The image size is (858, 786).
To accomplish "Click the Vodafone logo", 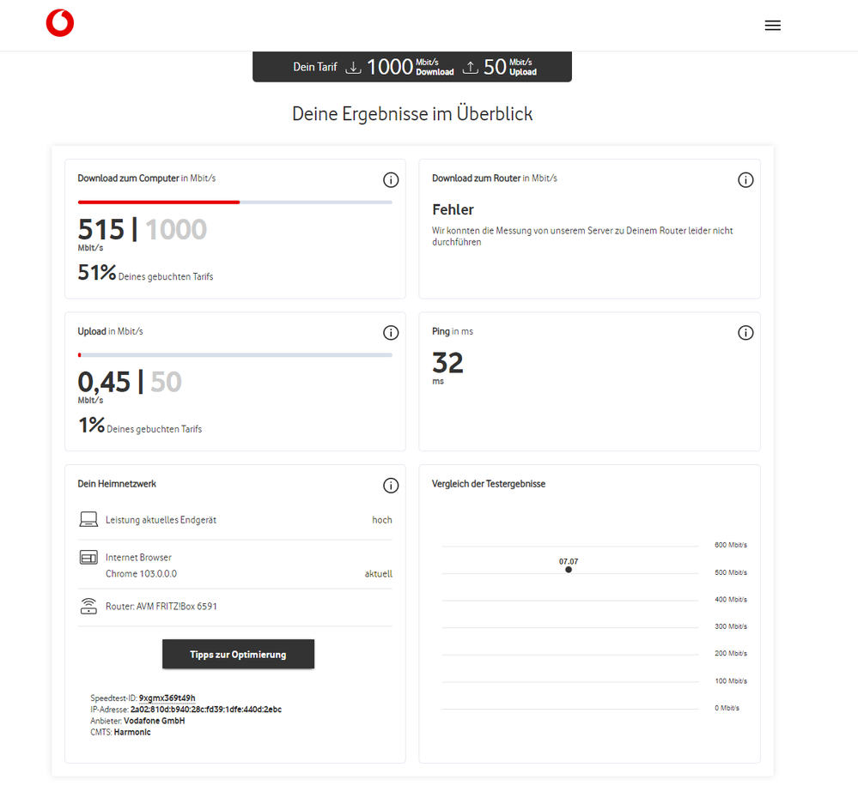I will pyautogui.click(x=60, y=23).
